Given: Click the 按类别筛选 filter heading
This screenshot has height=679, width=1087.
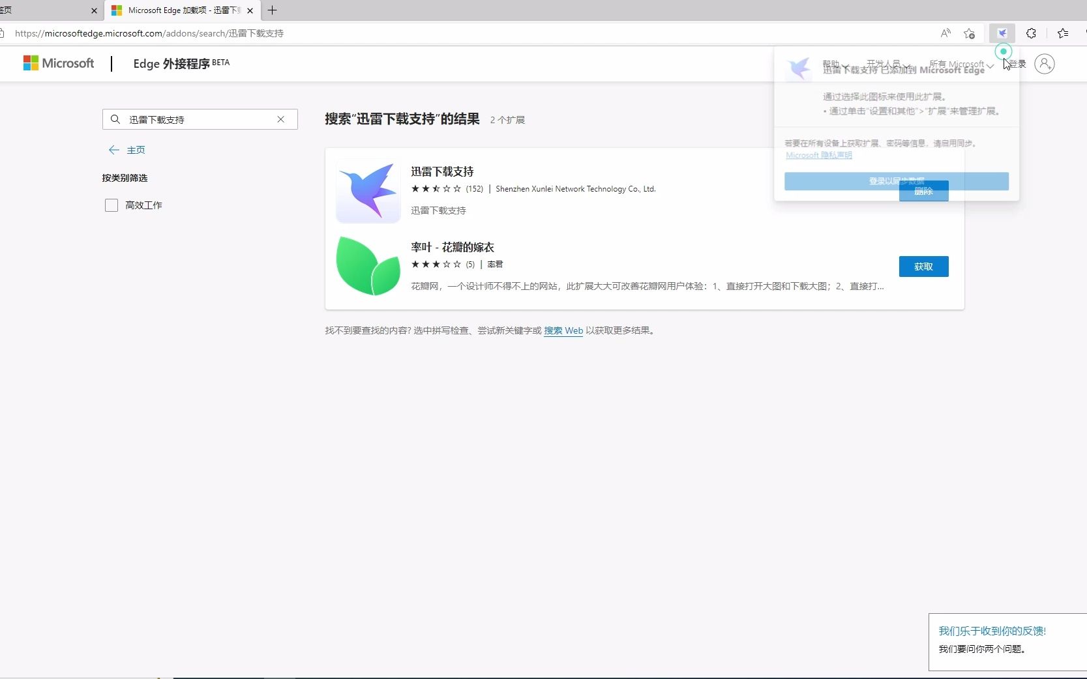Looking at the screenshot, I should (125, 178).
